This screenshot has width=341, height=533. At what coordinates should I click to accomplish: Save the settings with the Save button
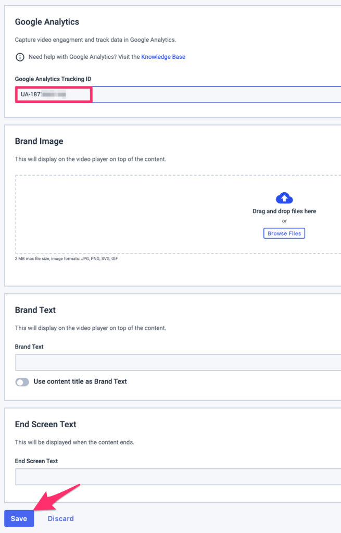coord(19,518)
